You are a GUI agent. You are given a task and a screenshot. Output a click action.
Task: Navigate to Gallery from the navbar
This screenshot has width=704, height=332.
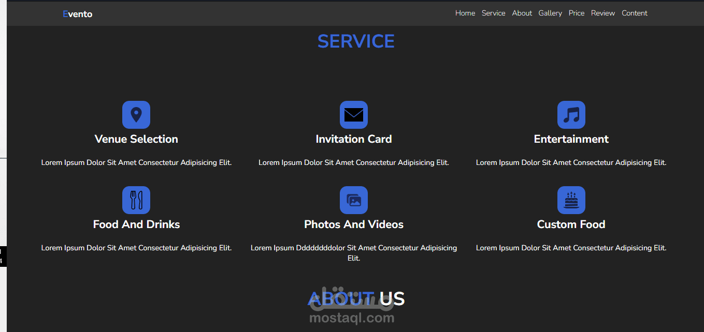(x=550, y=13)
